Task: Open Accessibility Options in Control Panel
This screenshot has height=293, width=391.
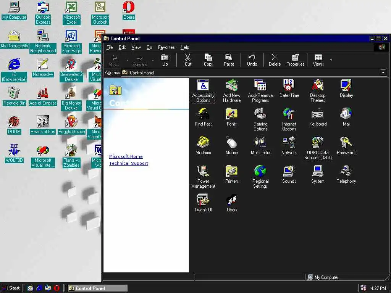Action: tap(203, 91)
